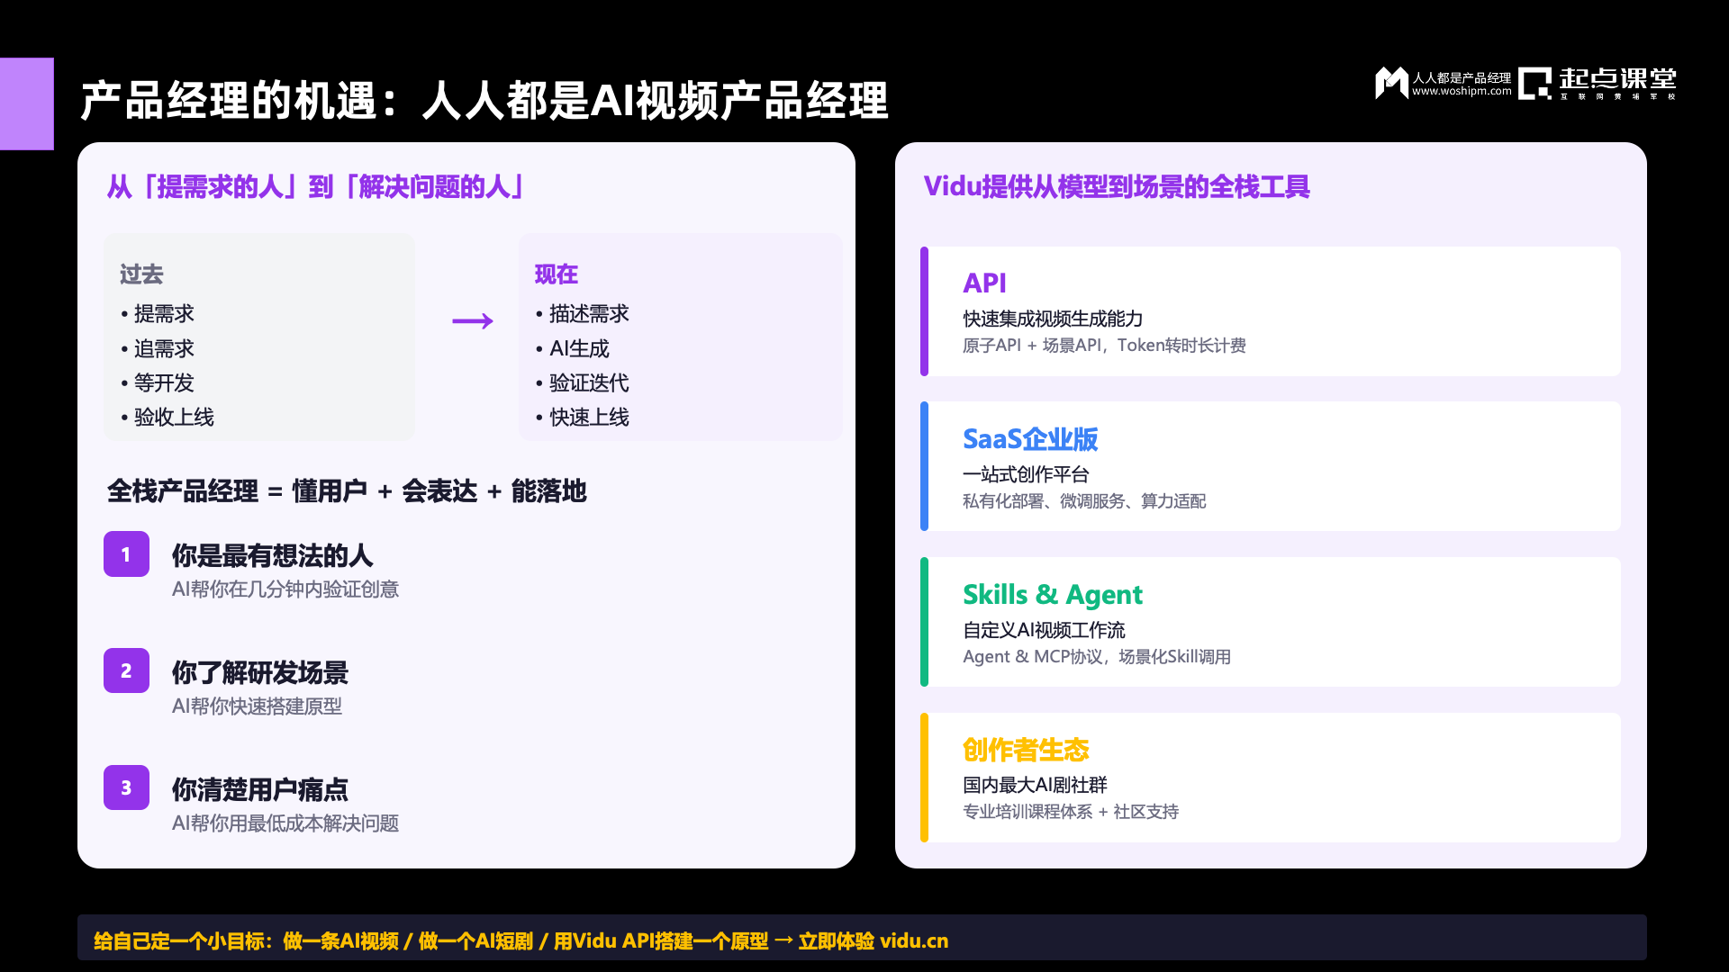Select the 过去 column header
This screenshot has width=1729, height=972.
[x=141, y=274]
